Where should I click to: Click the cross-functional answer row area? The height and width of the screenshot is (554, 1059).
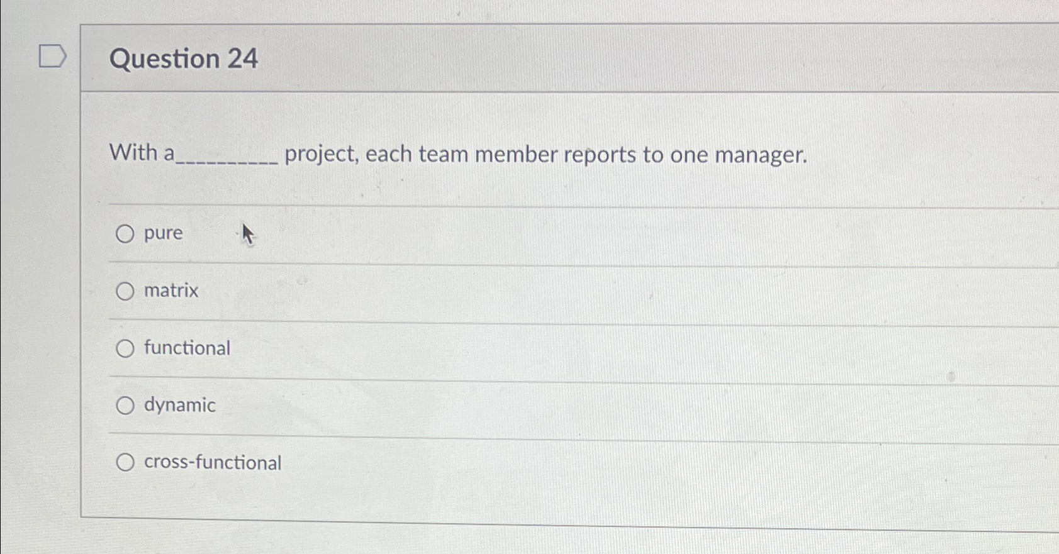(440, 462)
